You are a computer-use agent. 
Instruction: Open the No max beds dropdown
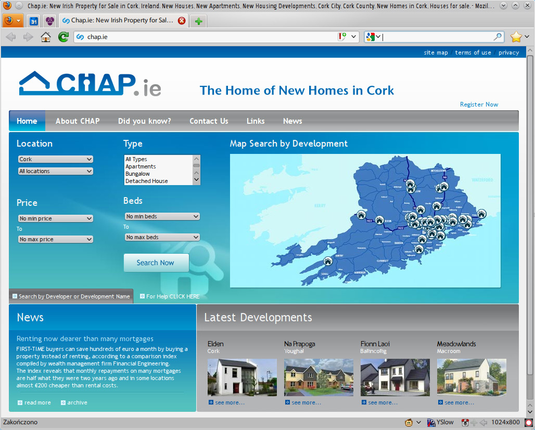[162, 238]
